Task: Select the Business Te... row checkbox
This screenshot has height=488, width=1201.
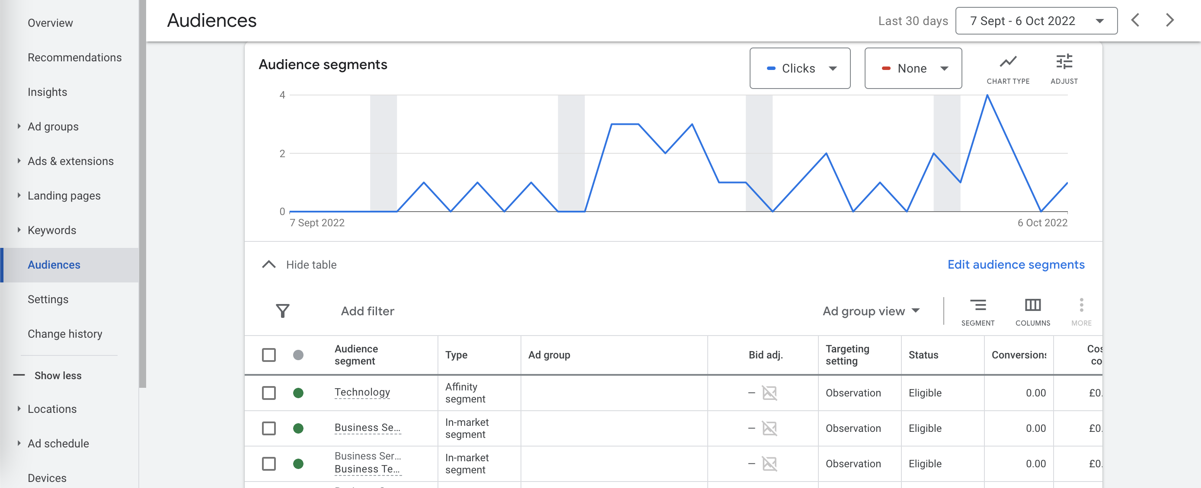Action: [268, 463]
